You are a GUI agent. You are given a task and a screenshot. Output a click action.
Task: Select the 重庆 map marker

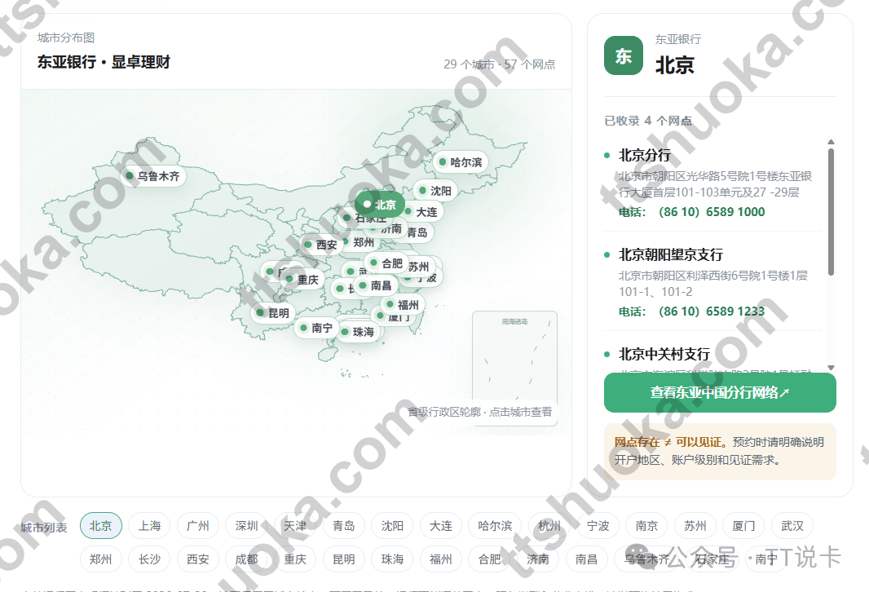(302, 280)
